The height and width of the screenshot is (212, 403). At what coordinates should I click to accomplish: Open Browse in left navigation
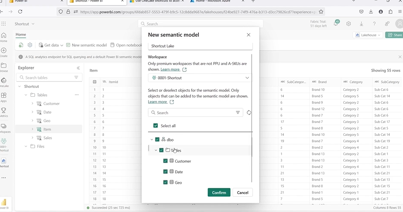tap(3, 67)
